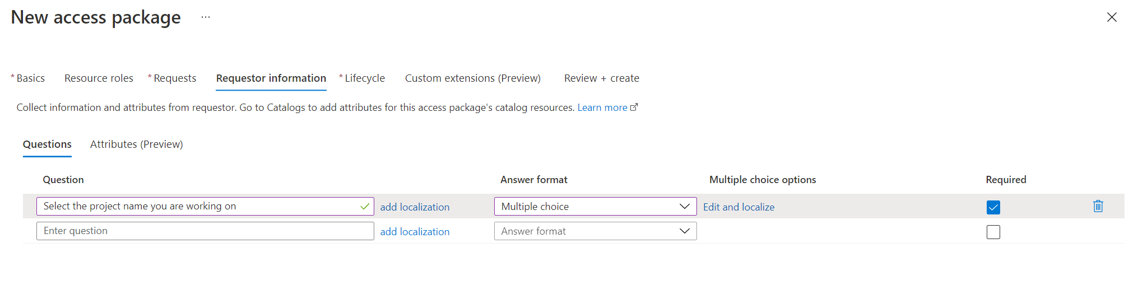Open Custom extensions (Preview) tab
The width and height of the screenshot is (1138, 299).
[472, 78]
